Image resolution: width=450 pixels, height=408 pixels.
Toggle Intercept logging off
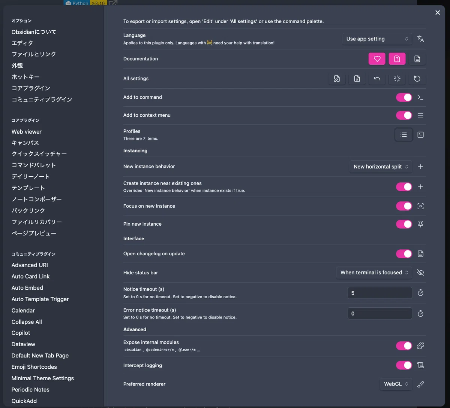404,365
